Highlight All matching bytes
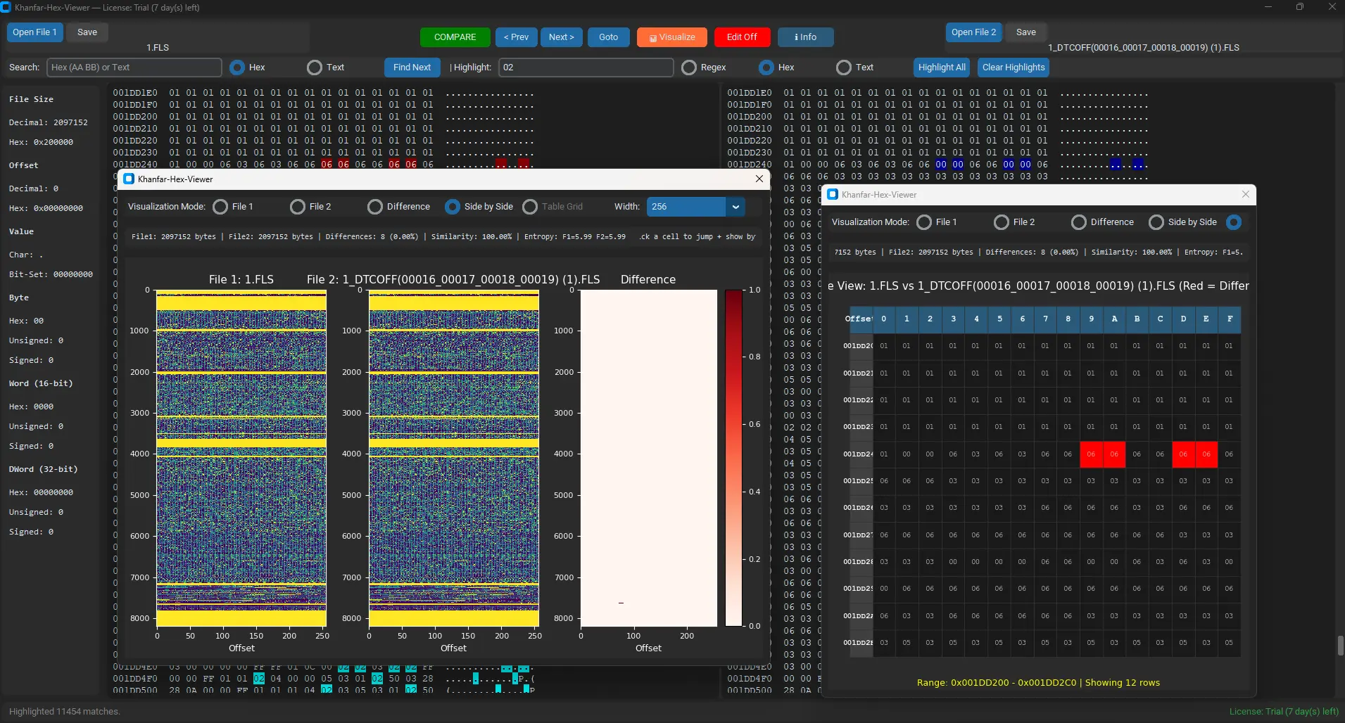Image resolution: width=1345 pixels, height=723 pixels. click(942, 68)
